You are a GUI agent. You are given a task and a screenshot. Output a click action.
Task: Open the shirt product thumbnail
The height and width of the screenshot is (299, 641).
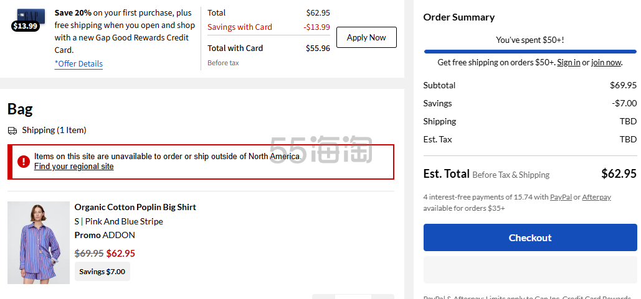[39, 242]
